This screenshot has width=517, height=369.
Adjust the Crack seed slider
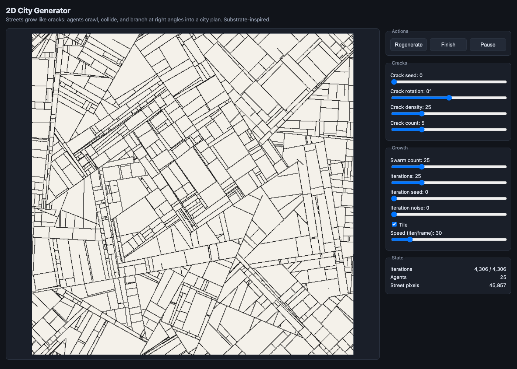[448, 82]
